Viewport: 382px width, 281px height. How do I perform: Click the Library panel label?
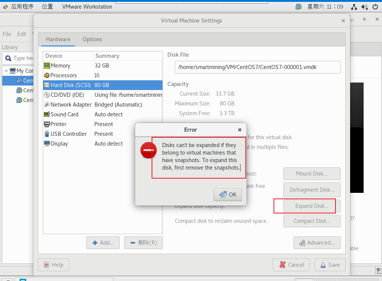pos(10,47)
